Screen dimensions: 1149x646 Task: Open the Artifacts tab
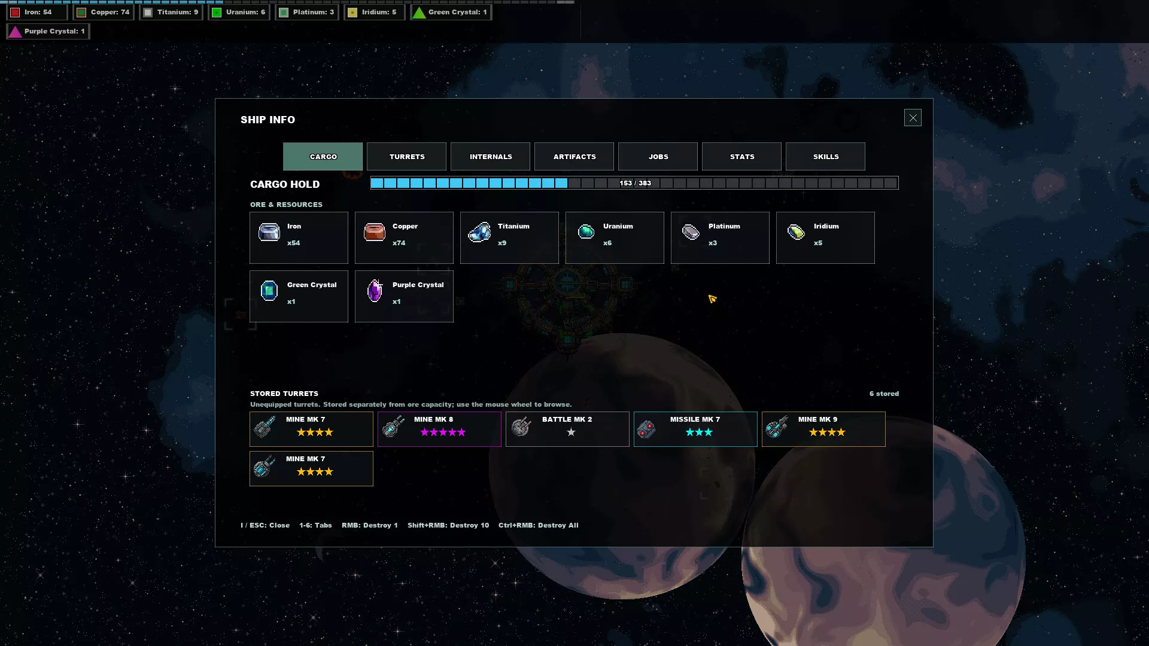(574, 156)
